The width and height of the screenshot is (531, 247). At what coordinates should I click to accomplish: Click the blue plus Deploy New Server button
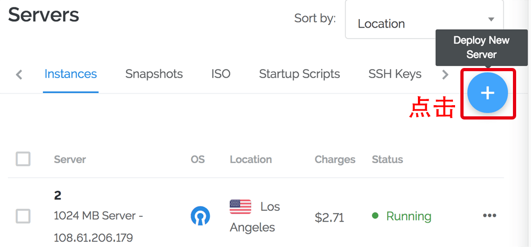[487, 93]
